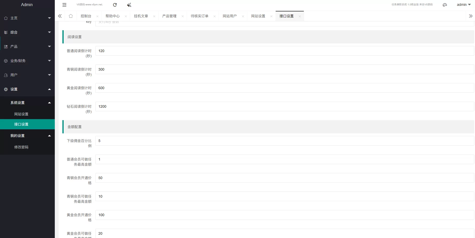This screenshot has width=475, height=238.
Task: Go to the home tab icon
Action: tap(71, 16)
